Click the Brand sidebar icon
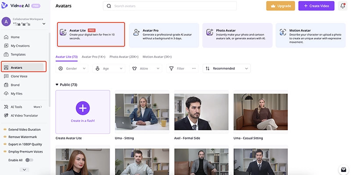 tap(6, 85)
